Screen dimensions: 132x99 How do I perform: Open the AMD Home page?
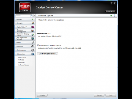(x=22, y=57)
